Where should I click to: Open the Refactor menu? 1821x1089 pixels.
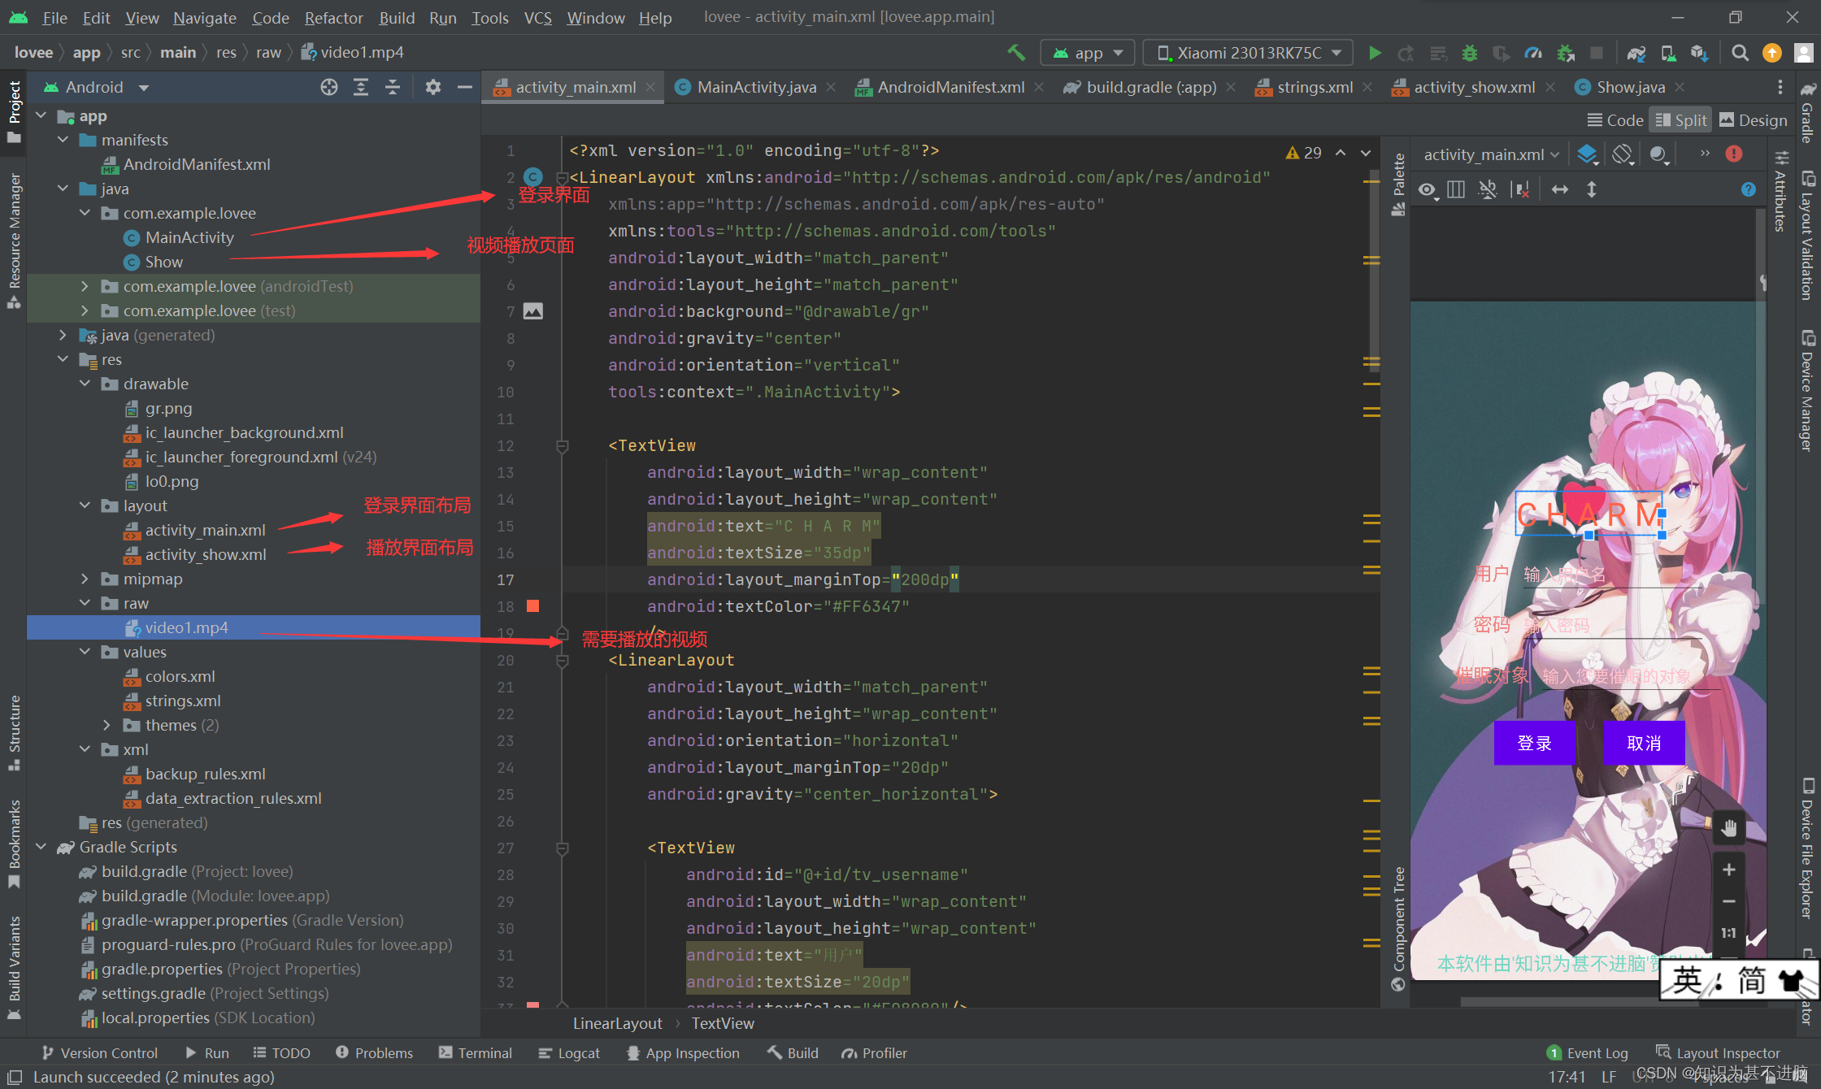[x=333, y=18]
